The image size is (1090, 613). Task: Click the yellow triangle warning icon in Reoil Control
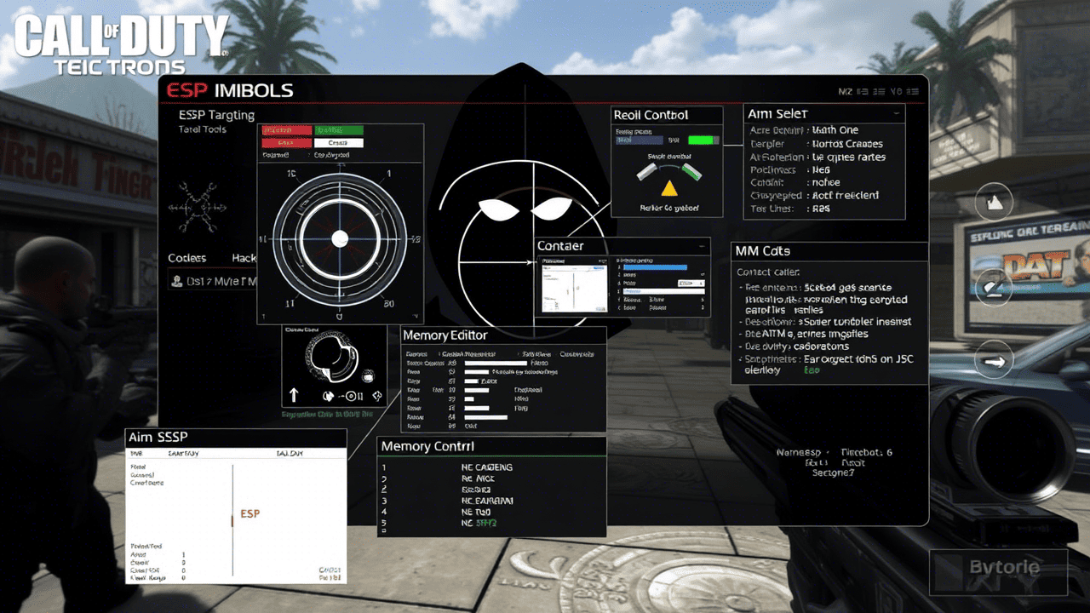tap(668, 187)
